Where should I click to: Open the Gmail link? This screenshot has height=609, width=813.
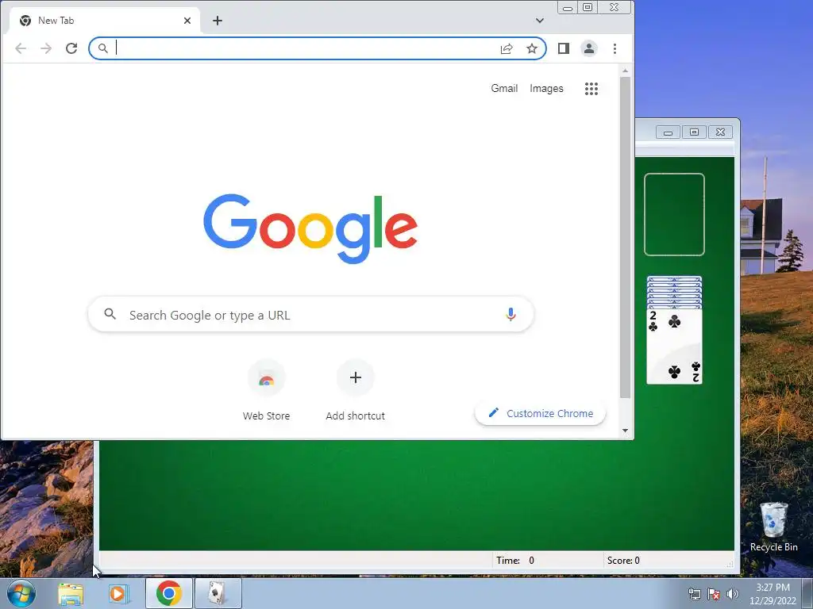[504, 89]
